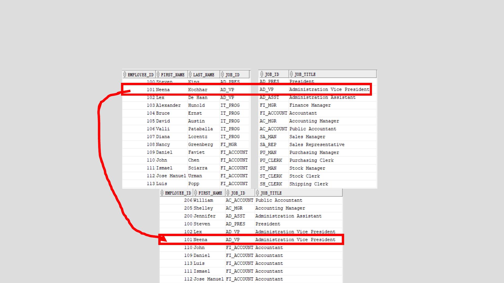Click Jennifer's Administration Assistant cell in bottom table

tap(288, 216)
